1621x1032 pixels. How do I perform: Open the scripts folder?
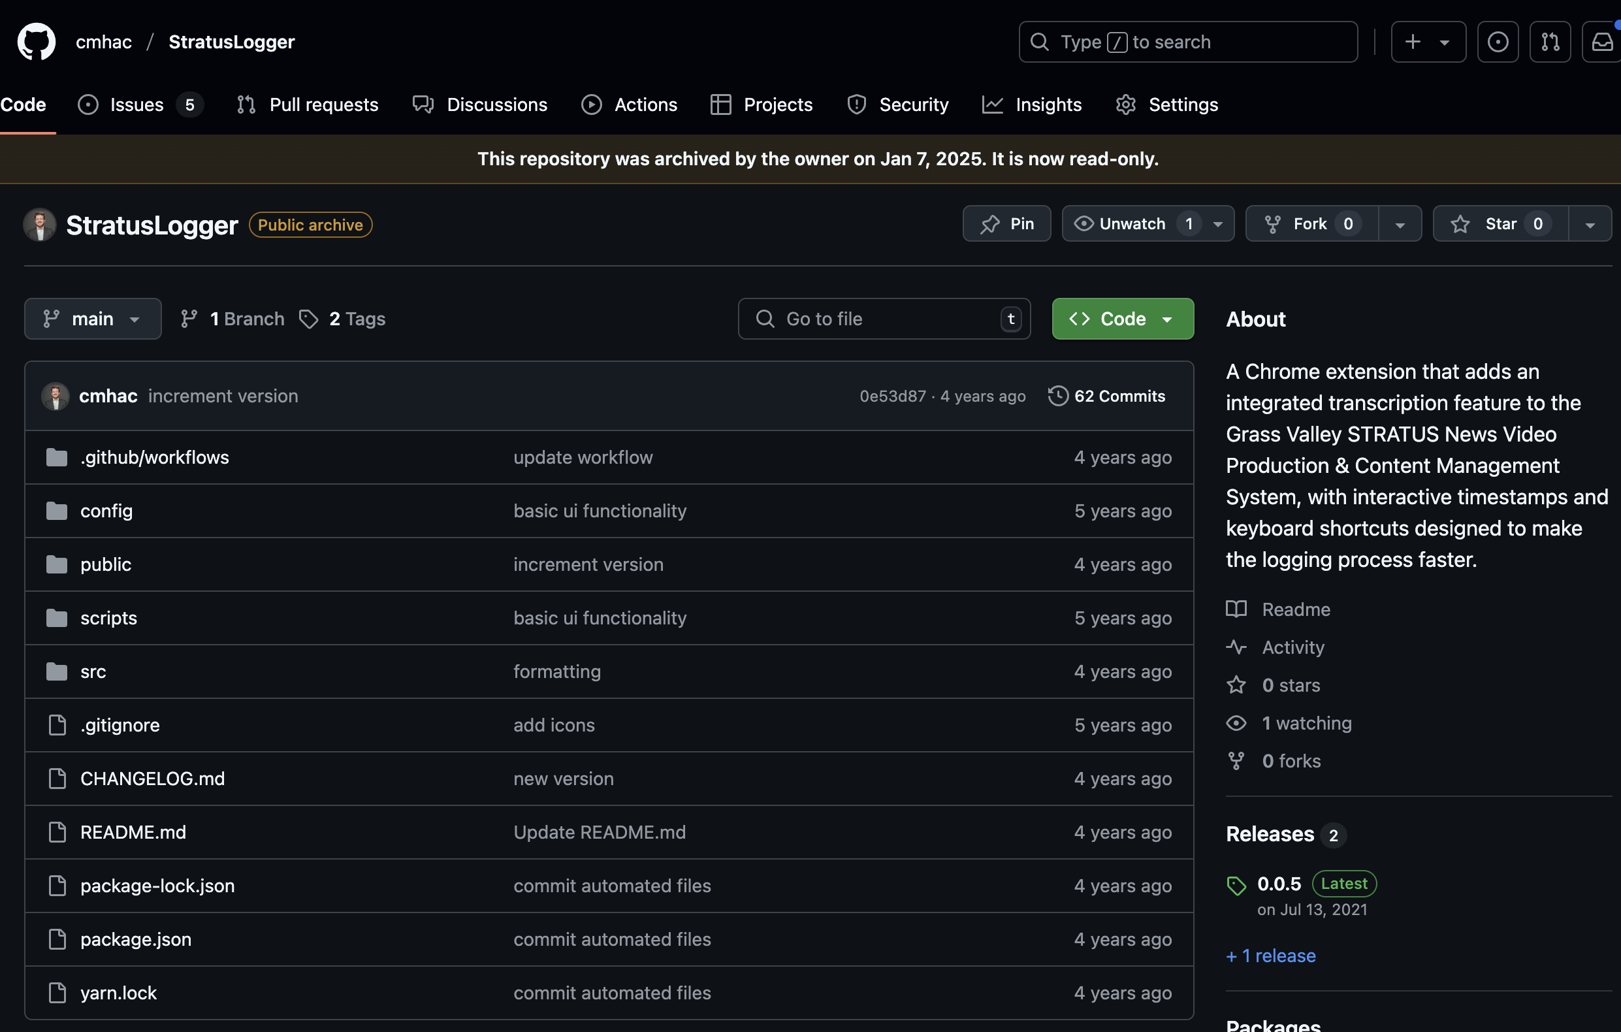(108, 618)
